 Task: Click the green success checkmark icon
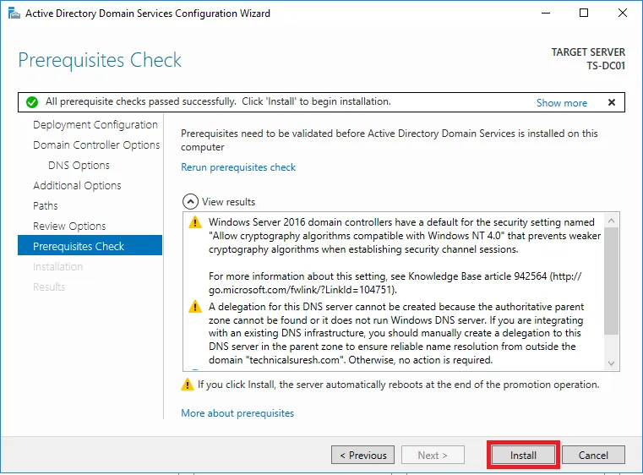tap(32, 102)
